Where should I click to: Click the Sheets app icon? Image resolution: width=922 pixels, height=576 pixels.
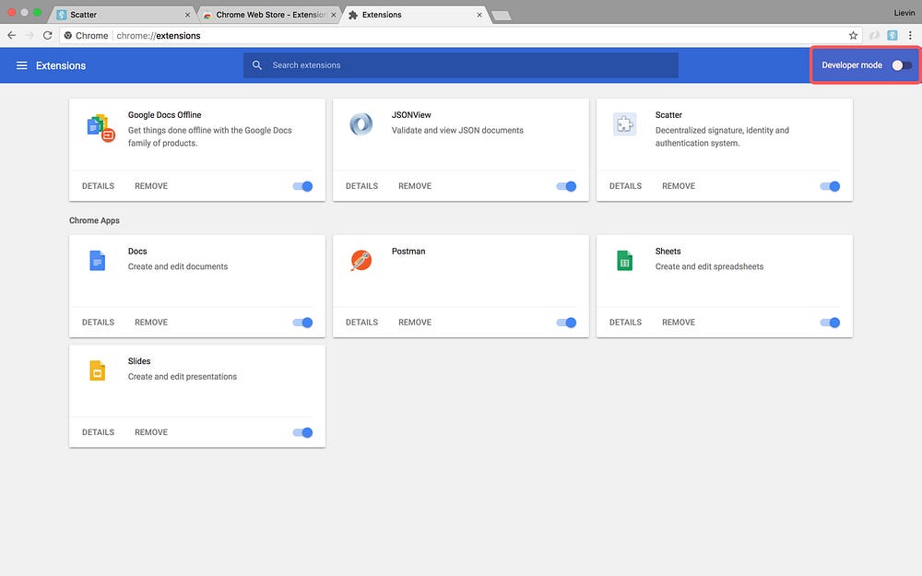[624, 261]
